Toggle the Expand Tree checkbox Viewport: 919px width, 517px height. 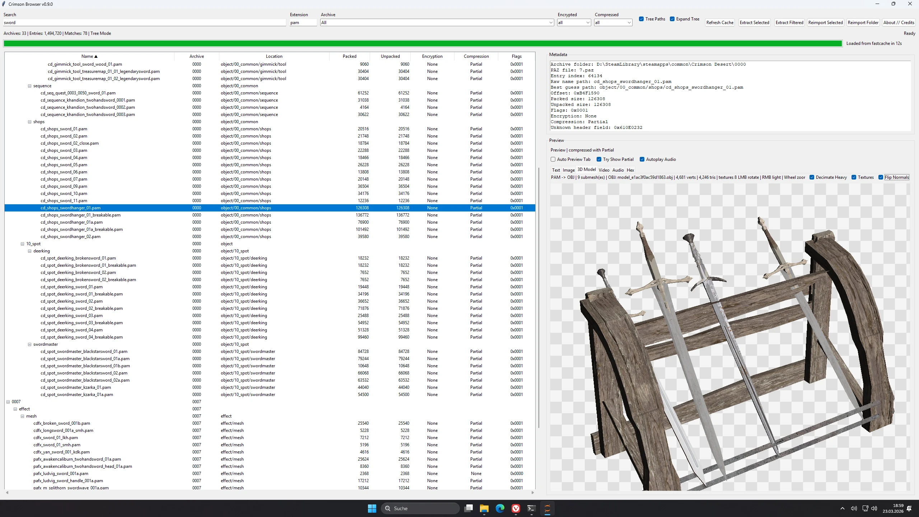point(672,19)
